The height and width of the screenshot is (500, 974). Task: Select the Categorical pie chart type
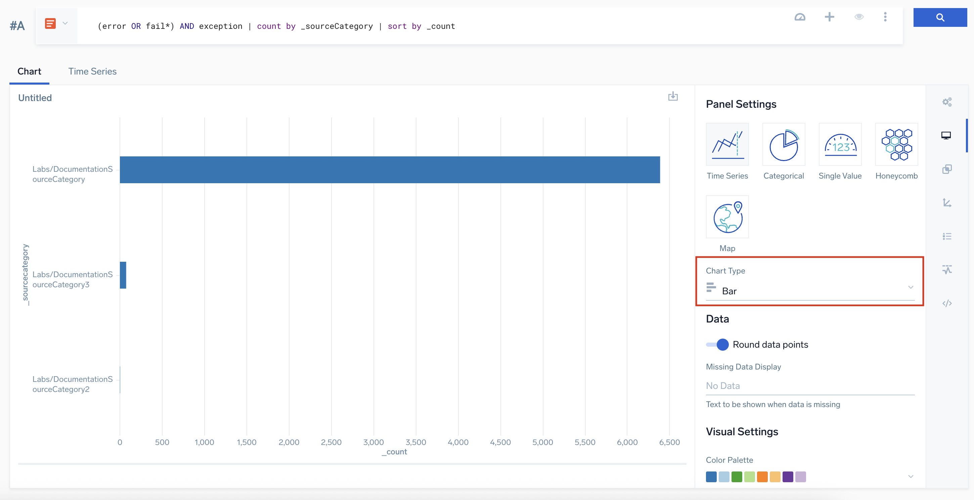point(784,144)
